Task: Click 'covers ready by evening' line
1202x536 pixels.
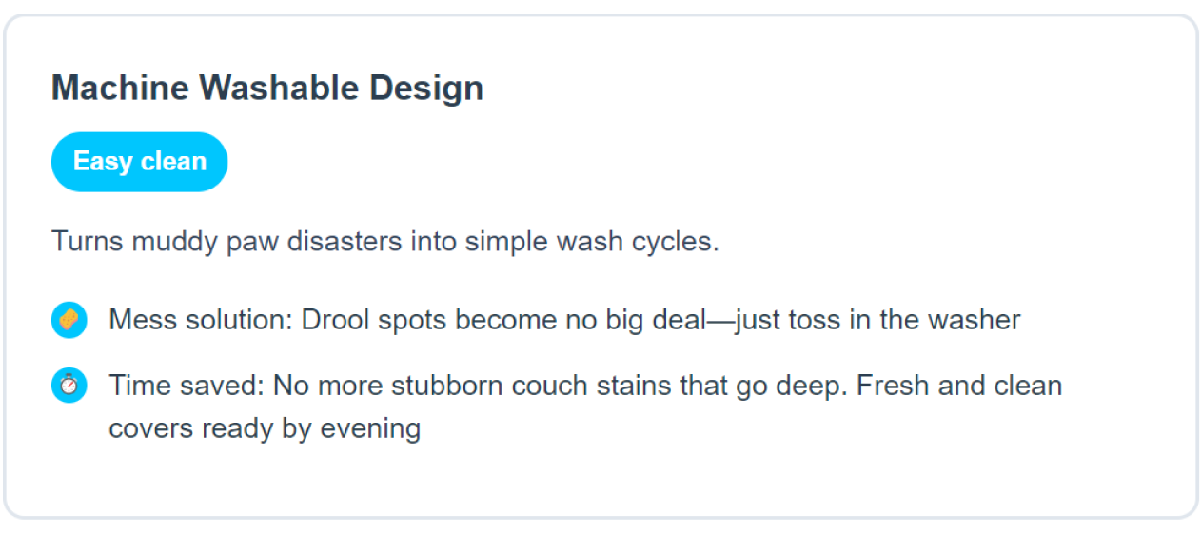Action: 265,428
